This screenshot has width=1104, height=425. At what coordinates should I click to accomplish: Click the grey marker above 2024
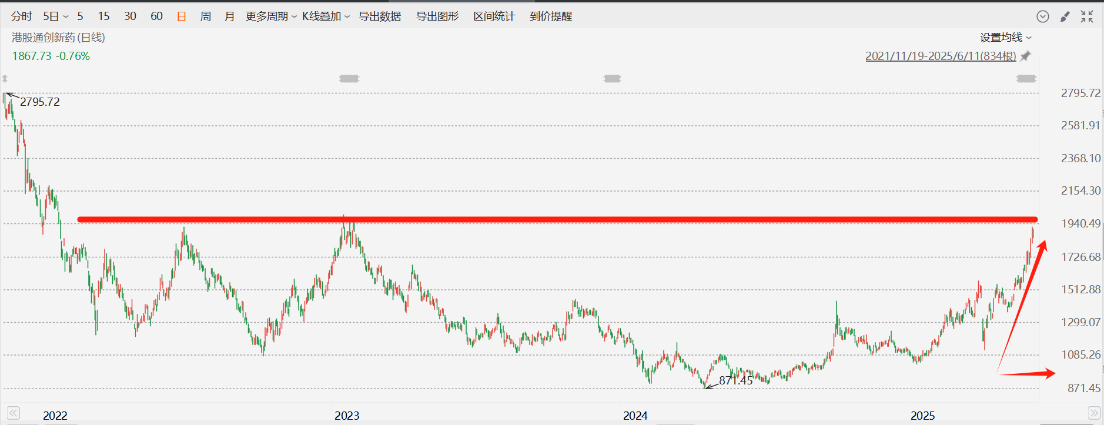613,78
